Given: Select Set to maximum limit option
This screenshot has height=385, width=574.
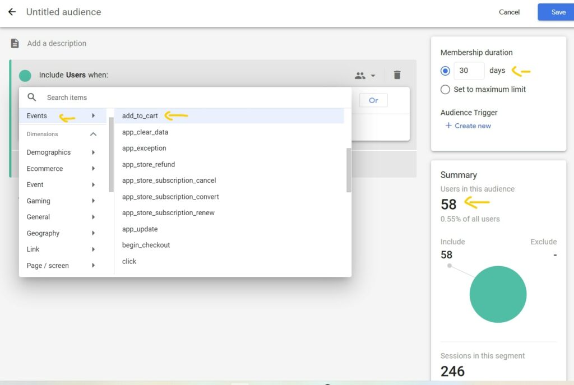Looking at the screenshot, I should (x=445, y=89).
